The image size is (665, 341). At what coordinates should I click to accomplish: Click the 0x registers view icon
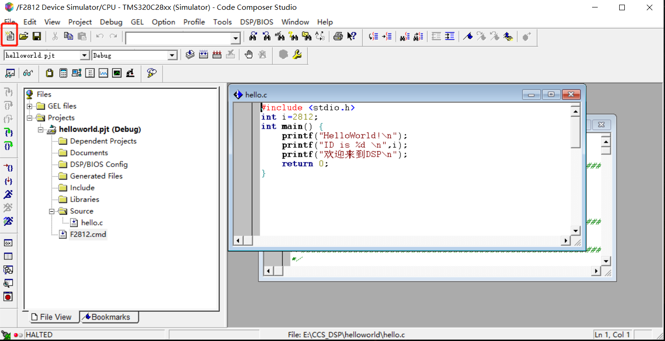point(8,243)
